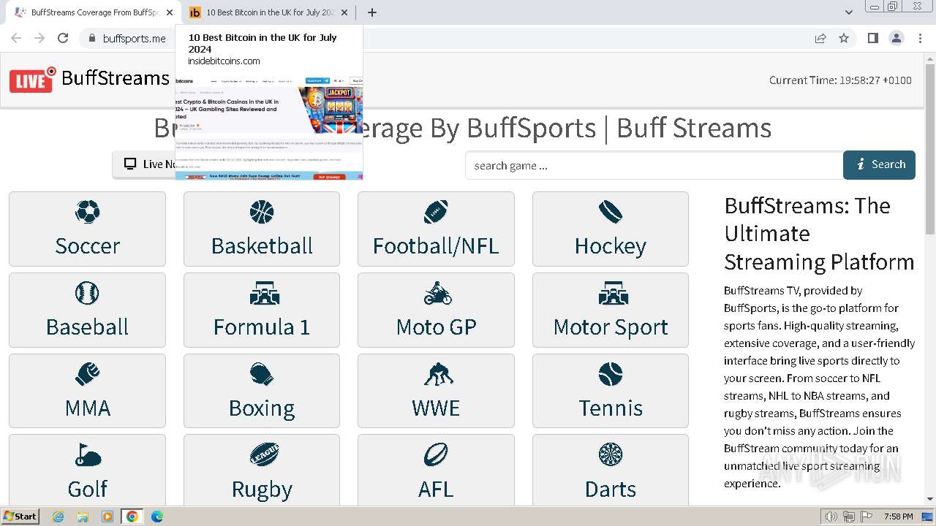The image size is (936, 526).
Task: Select the American football icon
Action: [x=436, y=213]
